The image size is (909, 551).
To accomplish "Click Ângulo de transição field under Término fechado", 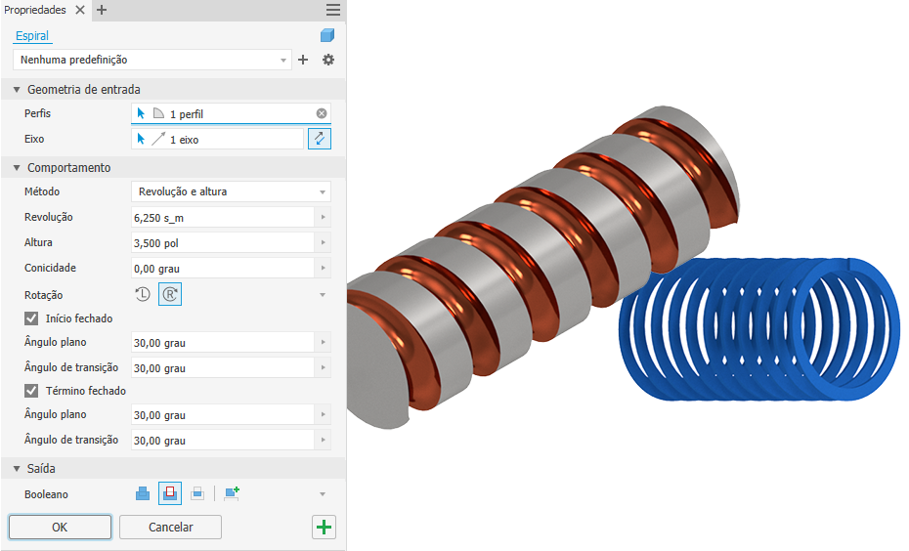I will pos(223,441).
